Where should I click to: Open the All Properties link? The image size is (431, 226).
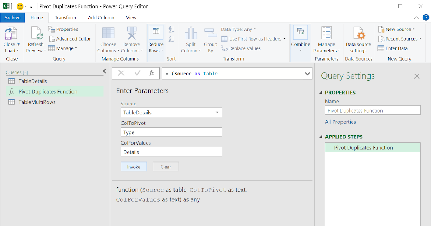(340, 122)
